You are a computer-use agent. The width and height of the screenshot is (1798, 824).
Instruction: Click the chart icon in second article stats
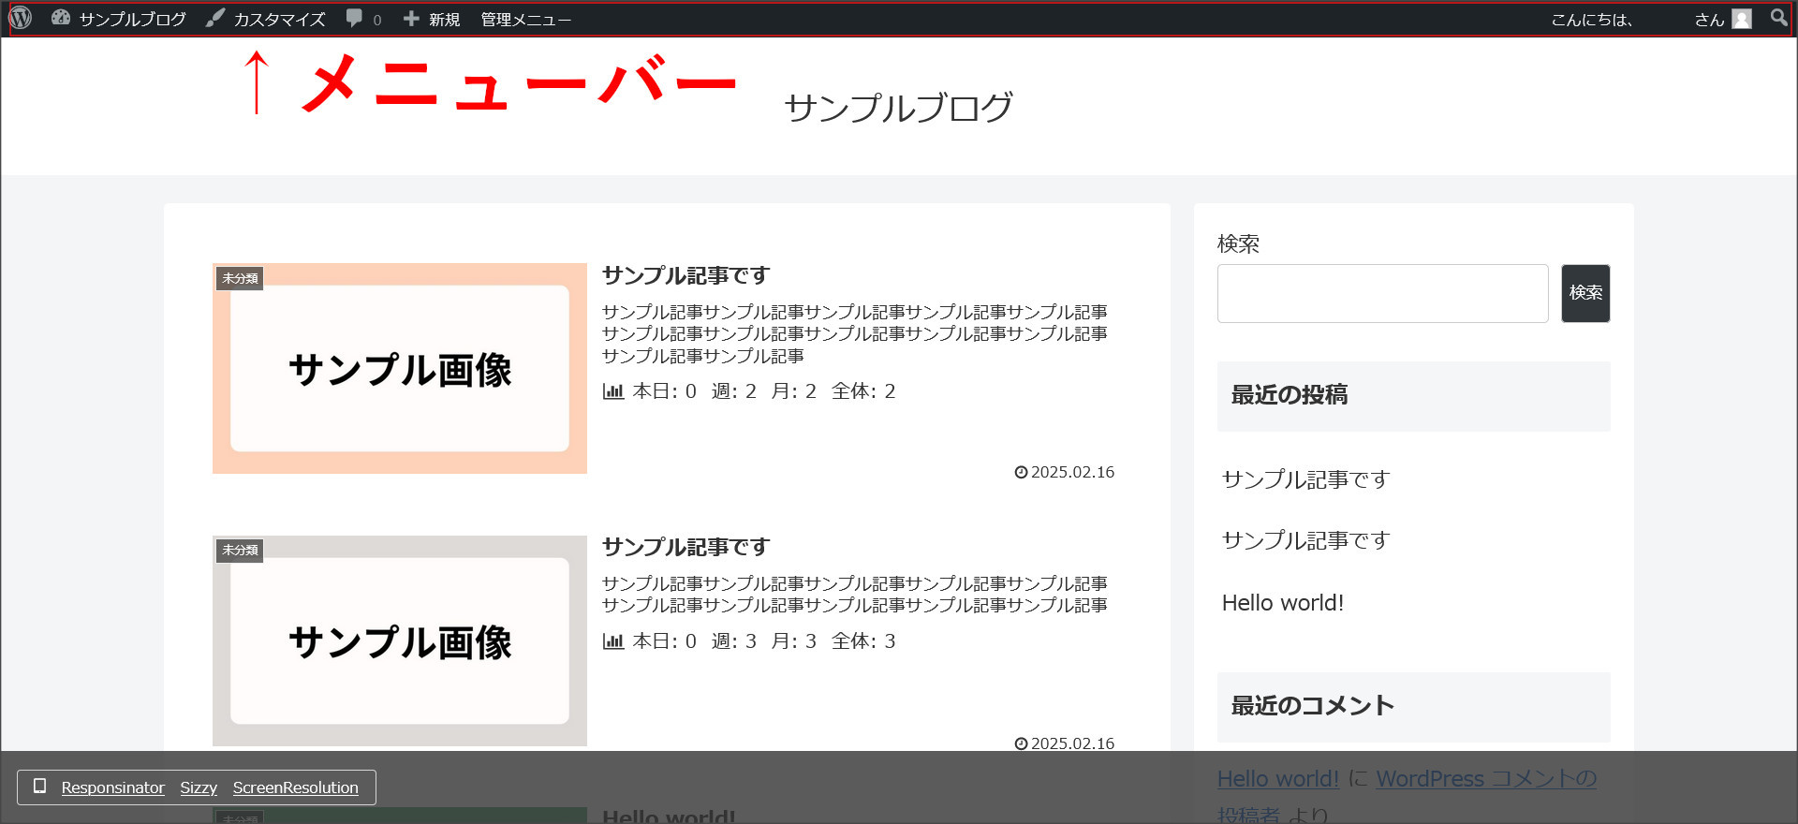(612, 641)
